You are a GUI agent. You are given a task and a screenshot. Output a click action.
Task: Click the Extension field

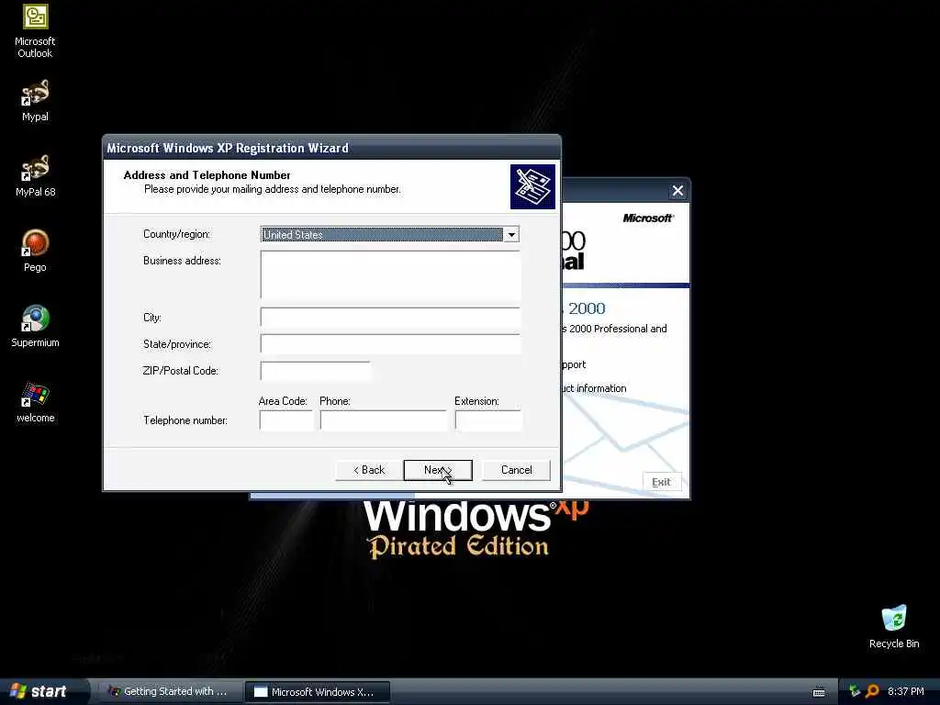[x=488, y=420]
